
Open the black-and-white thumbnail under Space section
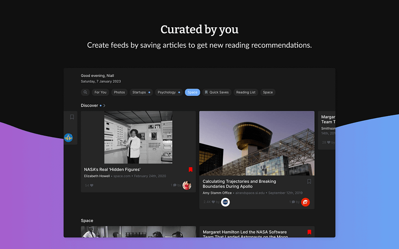coord(138,232)
